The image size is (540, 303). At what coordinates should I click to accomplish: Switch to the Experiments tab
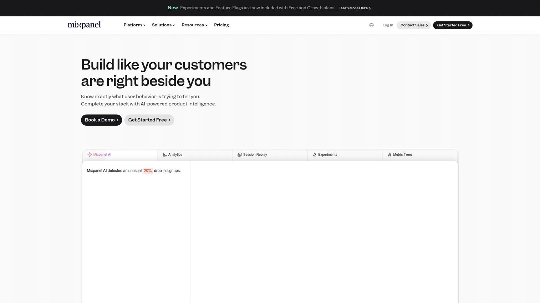coord(345,155)
